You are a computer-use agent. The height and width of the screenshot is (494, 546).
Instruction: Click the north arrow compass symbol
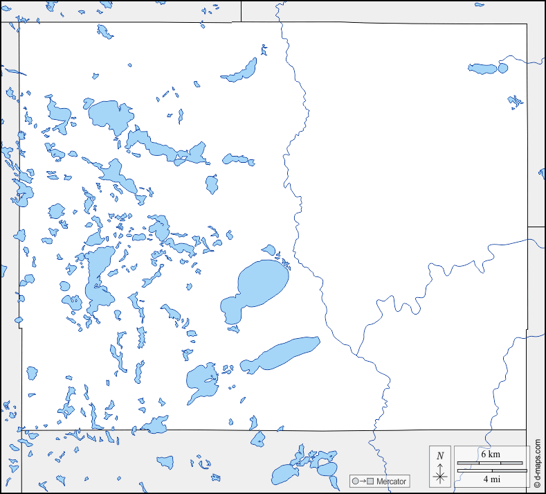(440, 476)
